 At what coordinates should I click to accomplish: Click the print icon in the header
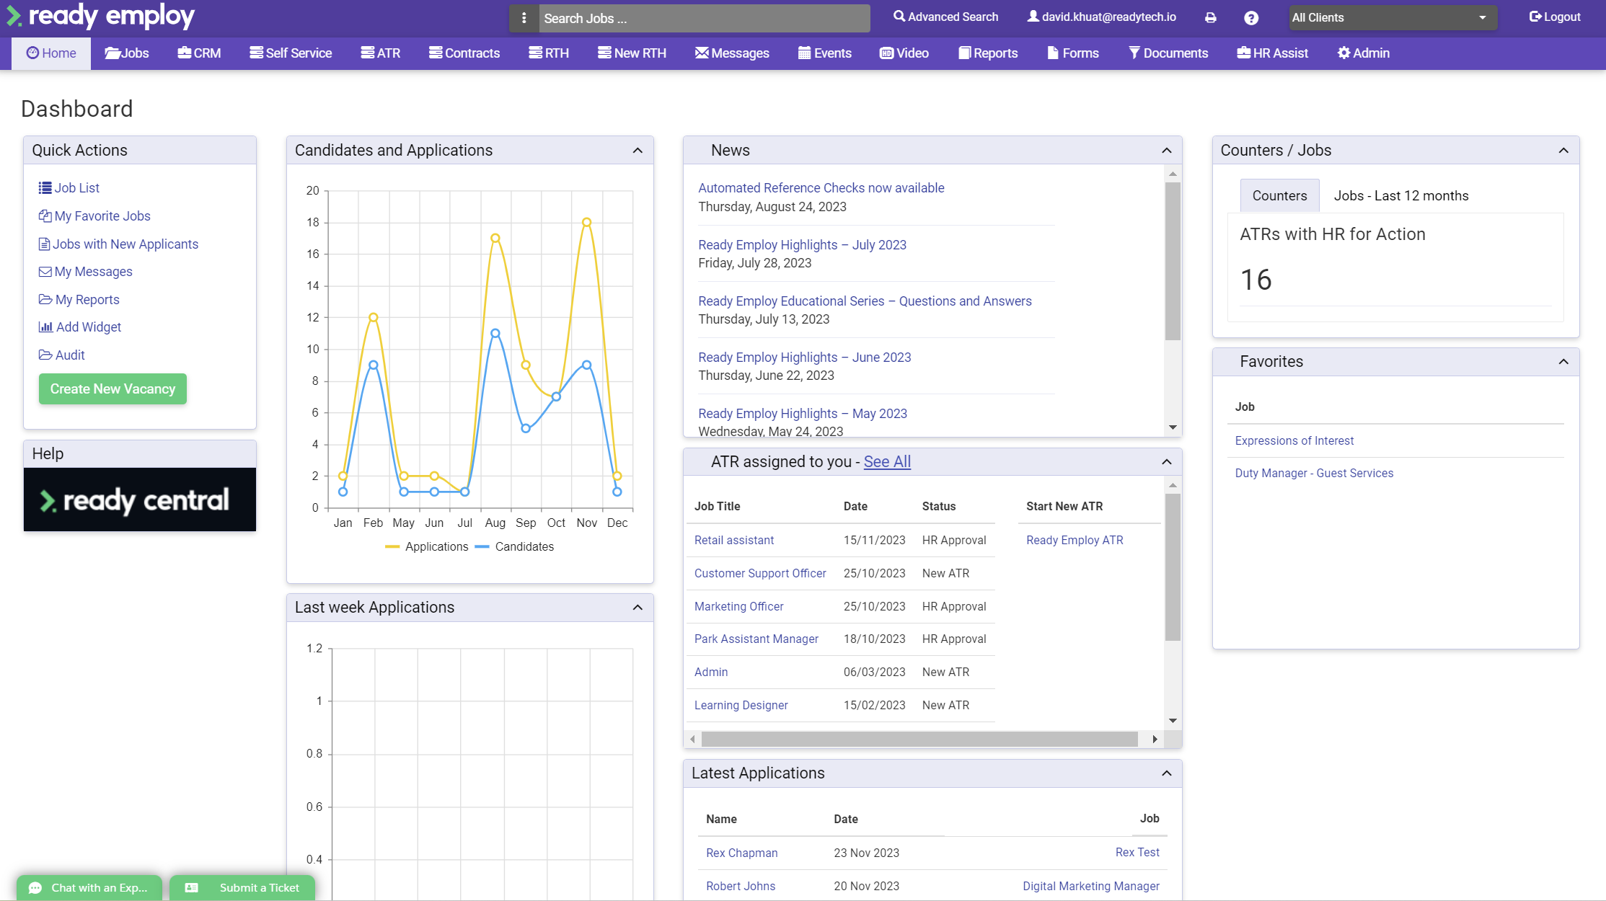1211,17
